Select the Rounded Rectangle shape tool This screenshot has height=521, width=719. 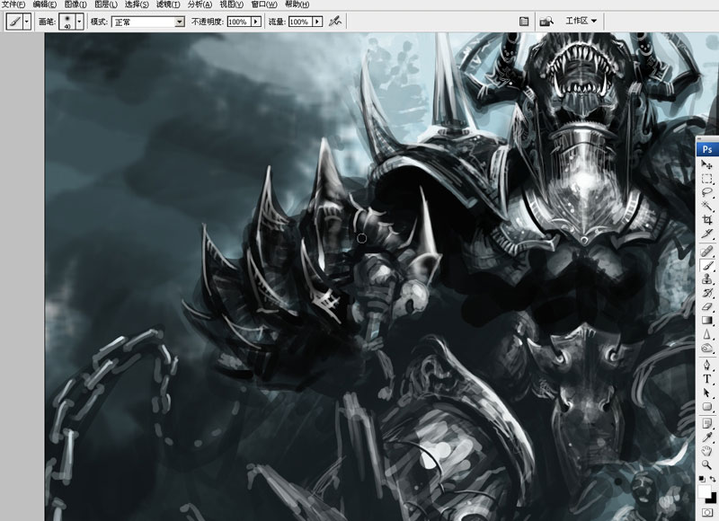[x=706, y=406]
